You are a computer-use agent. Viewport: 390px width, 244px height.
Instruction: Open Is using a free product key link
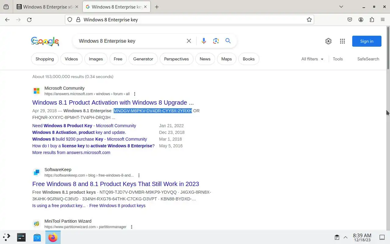coord(59,206)
